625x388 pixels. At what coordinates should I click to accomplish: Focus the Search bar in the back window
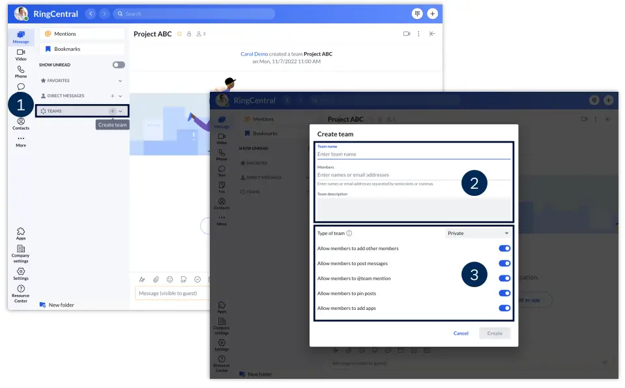point(194,14)
